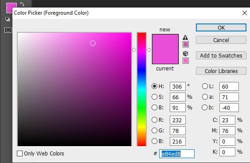Reset default foreground and background colors icon
This screenshot has height=163, width=250.
(8, 19)
